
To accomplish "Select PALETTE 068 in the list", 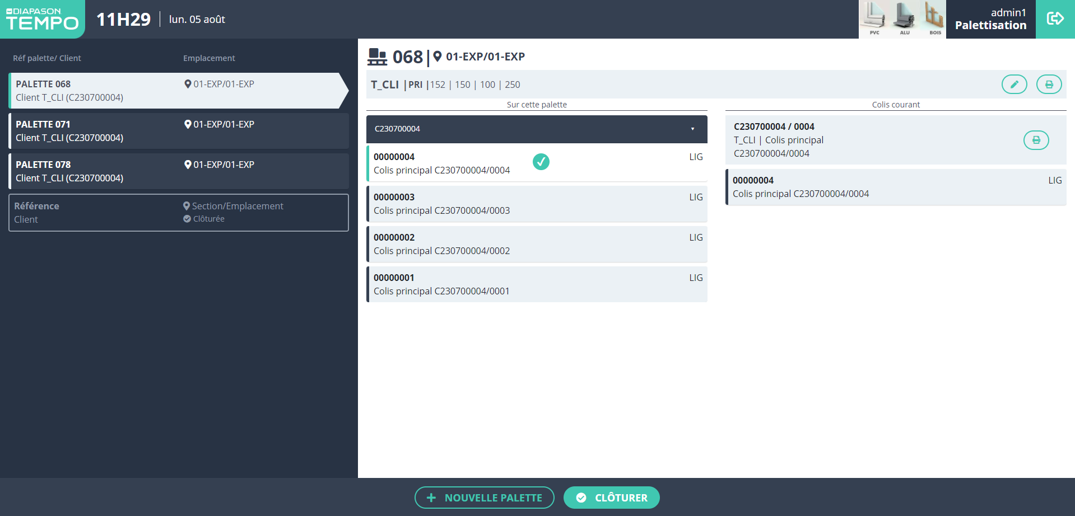I will pyautogui.click(x=175, y=91).
